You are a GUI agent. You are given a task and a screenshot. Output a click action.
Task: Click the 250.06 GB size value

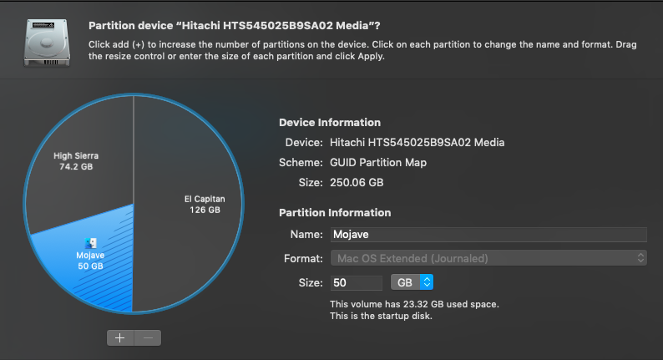point(357,183)
